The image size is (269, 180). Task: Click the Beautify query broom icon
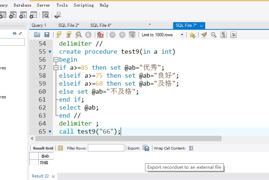click(x=204, y=35)
